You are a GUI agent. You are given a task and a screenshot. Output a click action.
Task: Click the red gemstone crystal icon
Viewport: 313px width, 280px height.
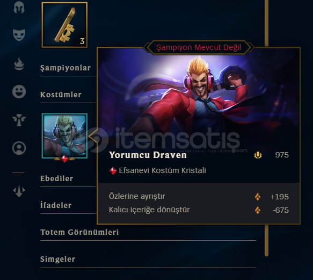click(x=113, y=171)
